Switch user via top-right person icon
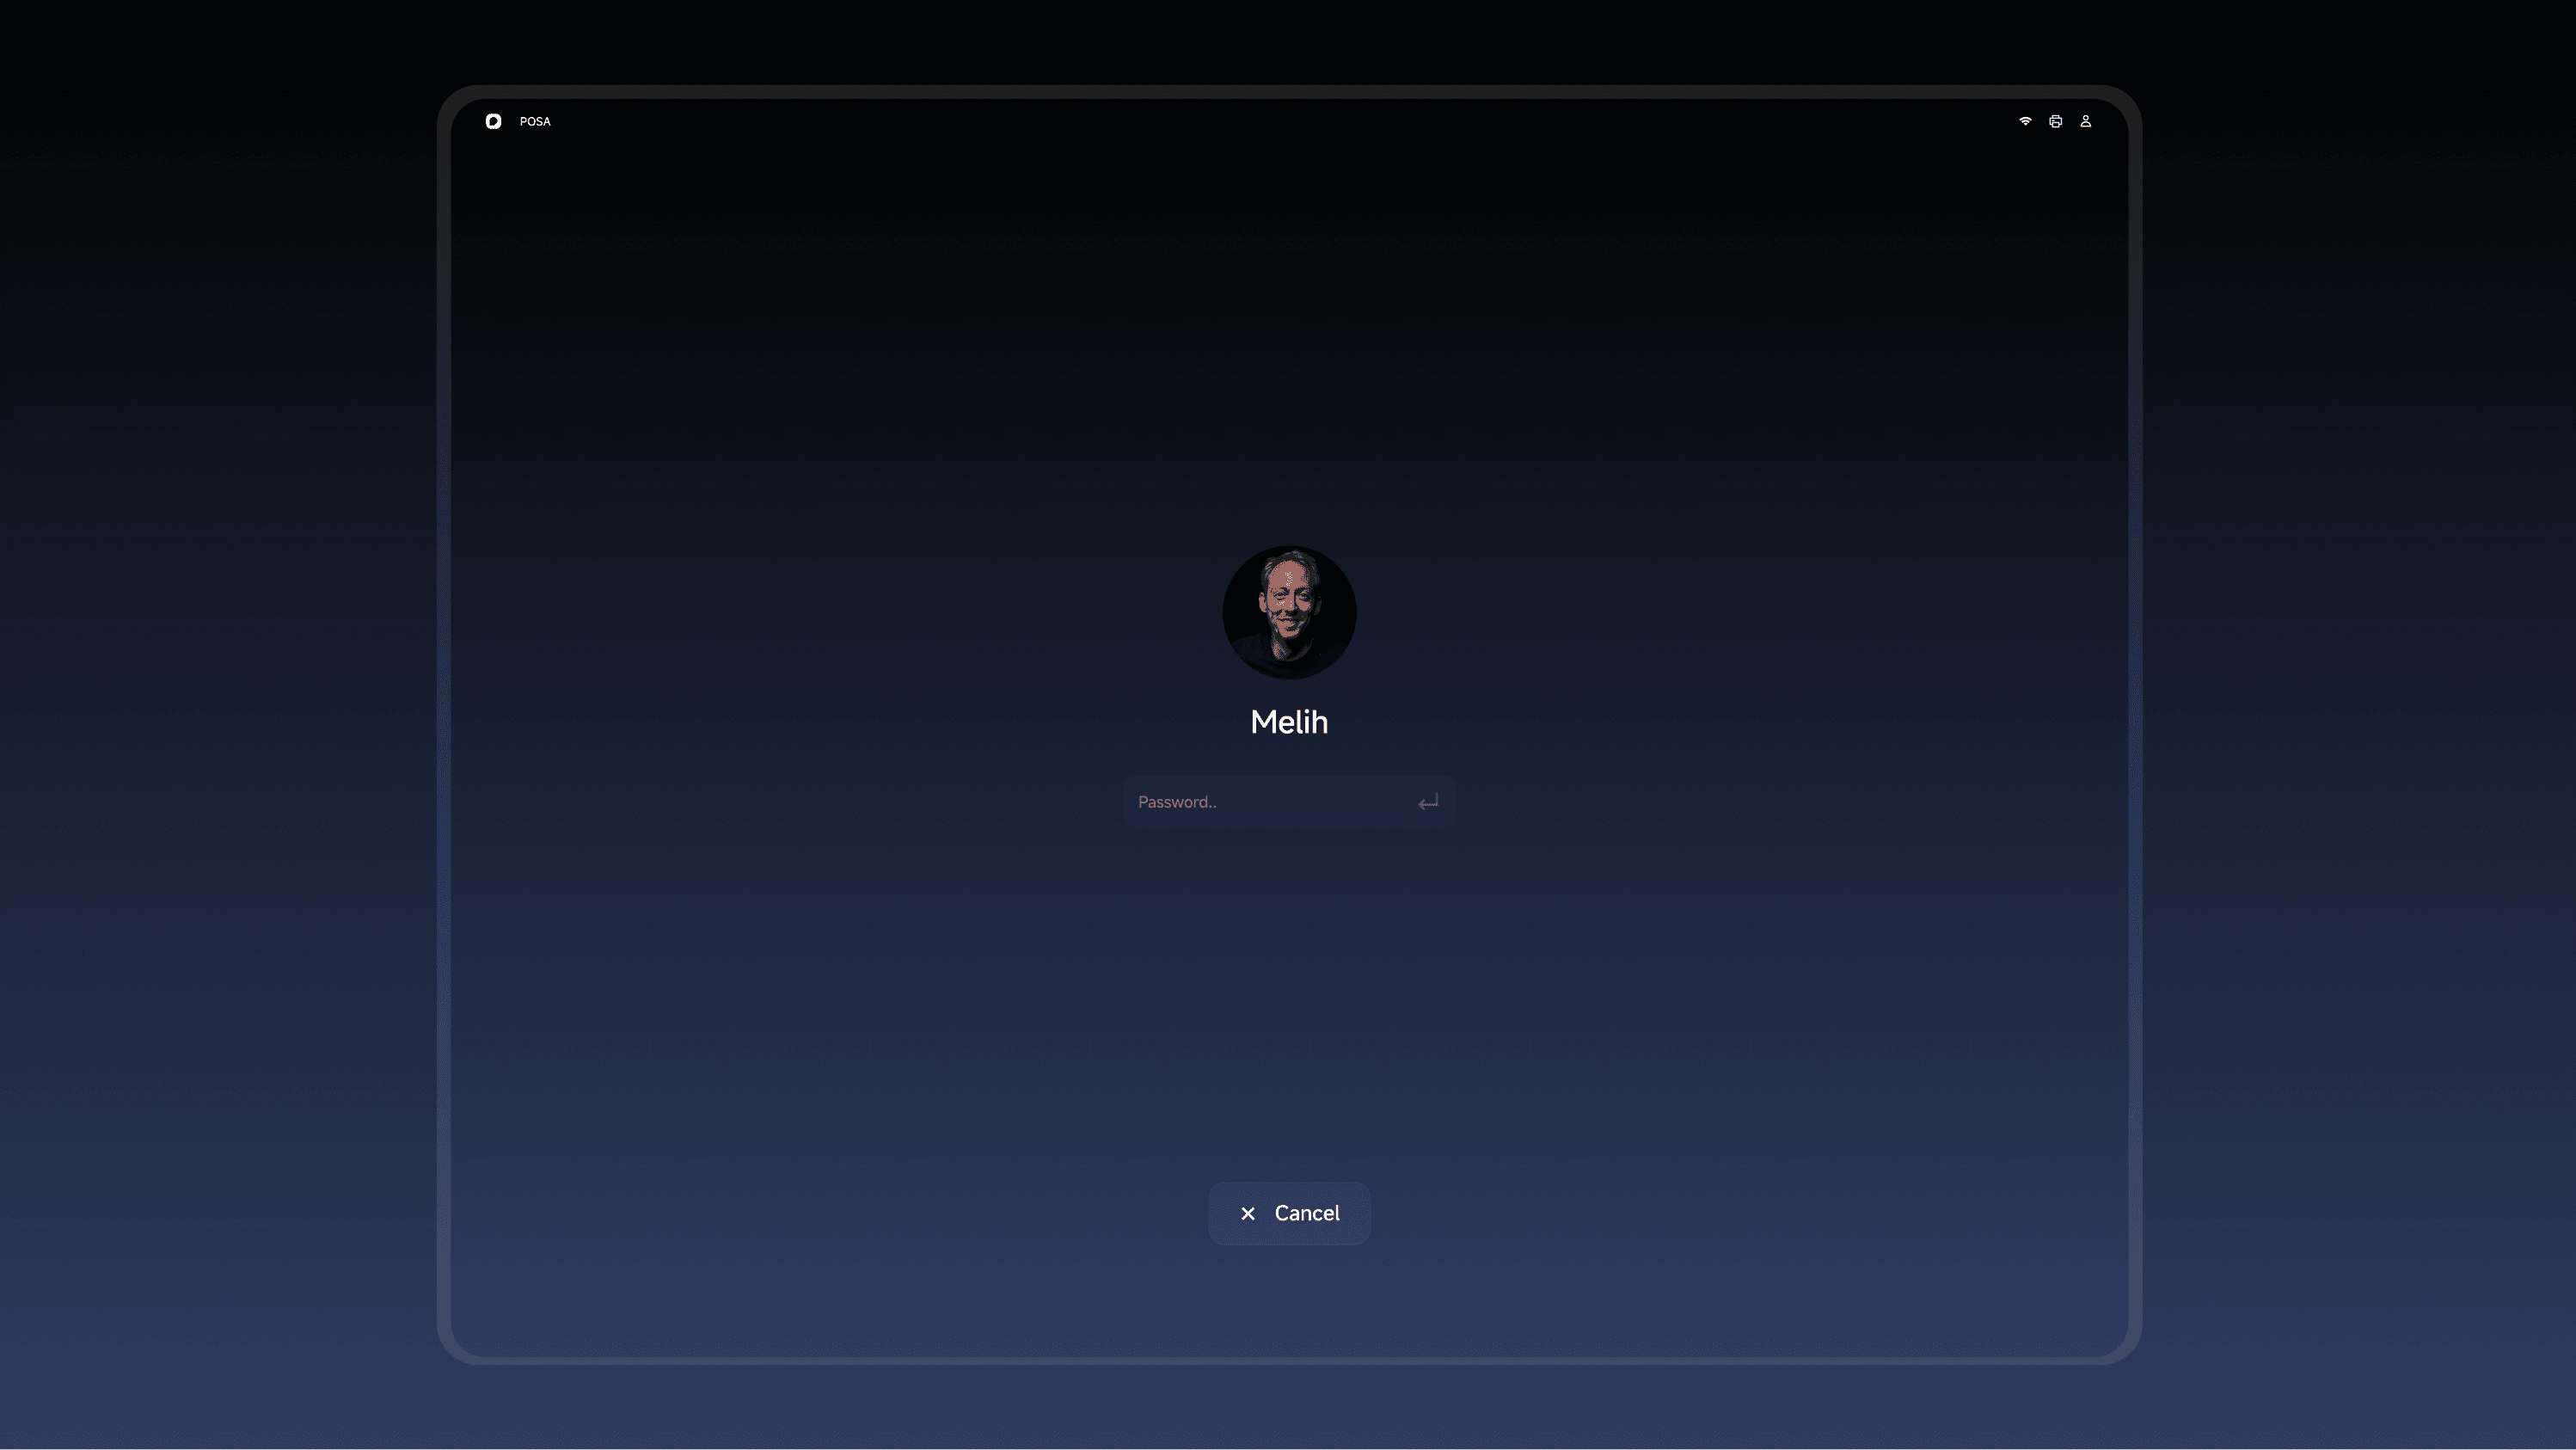Screen dimensions: 2576x1450 (x=2086, y=121)
